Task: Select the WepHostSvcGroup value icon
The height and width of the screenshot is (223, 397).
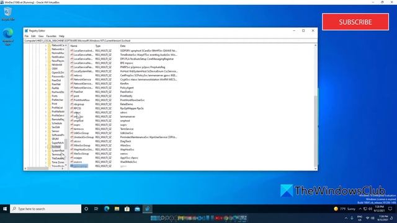Action: coord(72,149)
